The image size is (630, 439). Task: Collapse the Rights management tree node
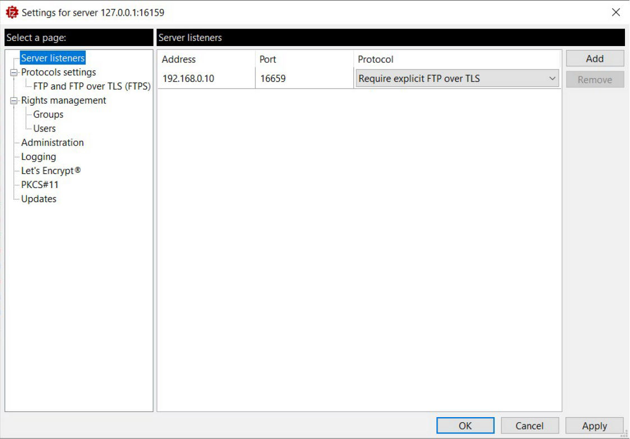click(14, 100)
